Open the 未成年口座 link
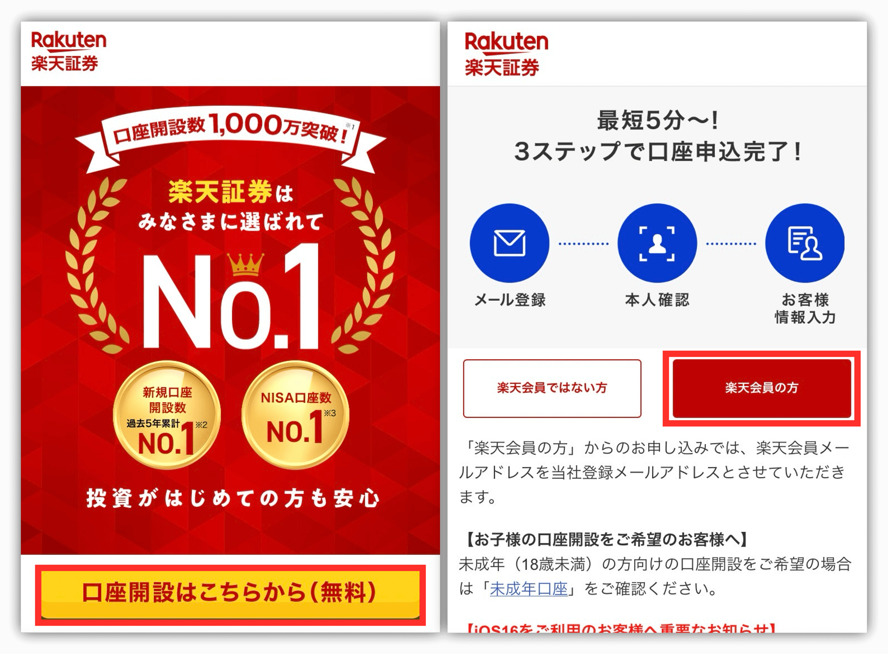Viewport: 888px width, 654px height. (x=529, y=589)
